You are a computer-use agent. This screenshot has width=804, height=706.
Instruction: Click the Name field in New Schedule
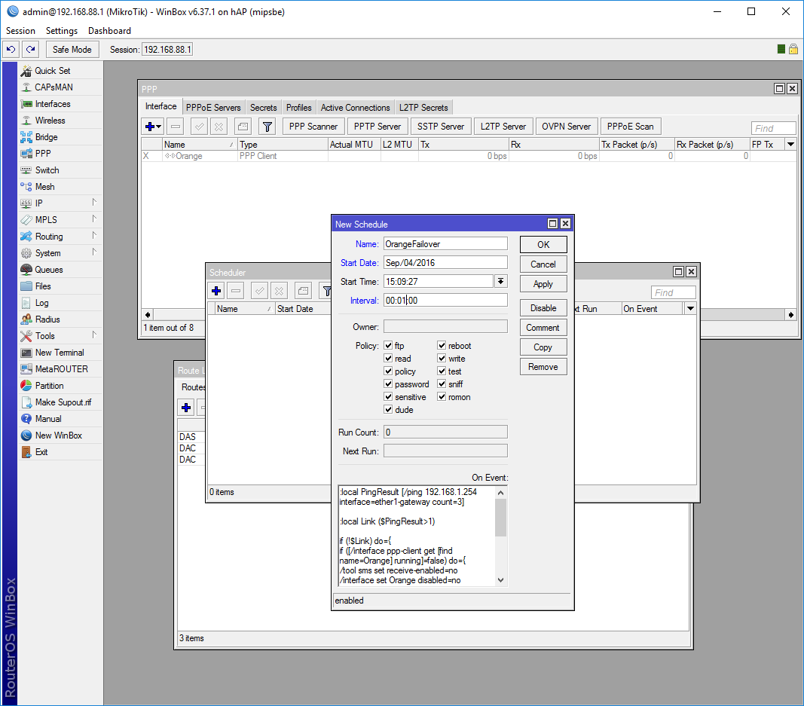tap(445, 243)
